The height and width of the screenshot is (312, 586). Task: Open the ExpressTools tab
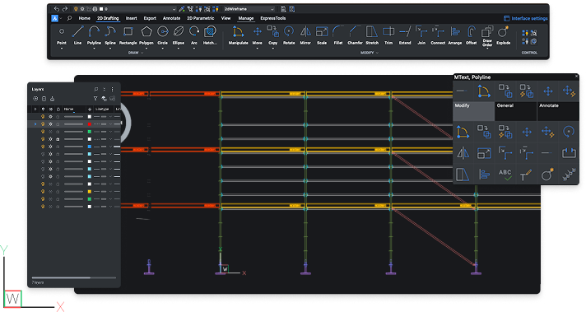pyautogui.click(x=273, y=18)
